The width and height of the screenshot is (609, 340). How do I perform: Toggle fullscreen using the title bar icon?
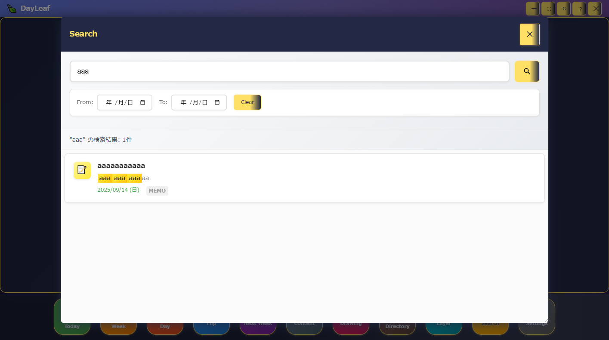click(x=548, y=9)
